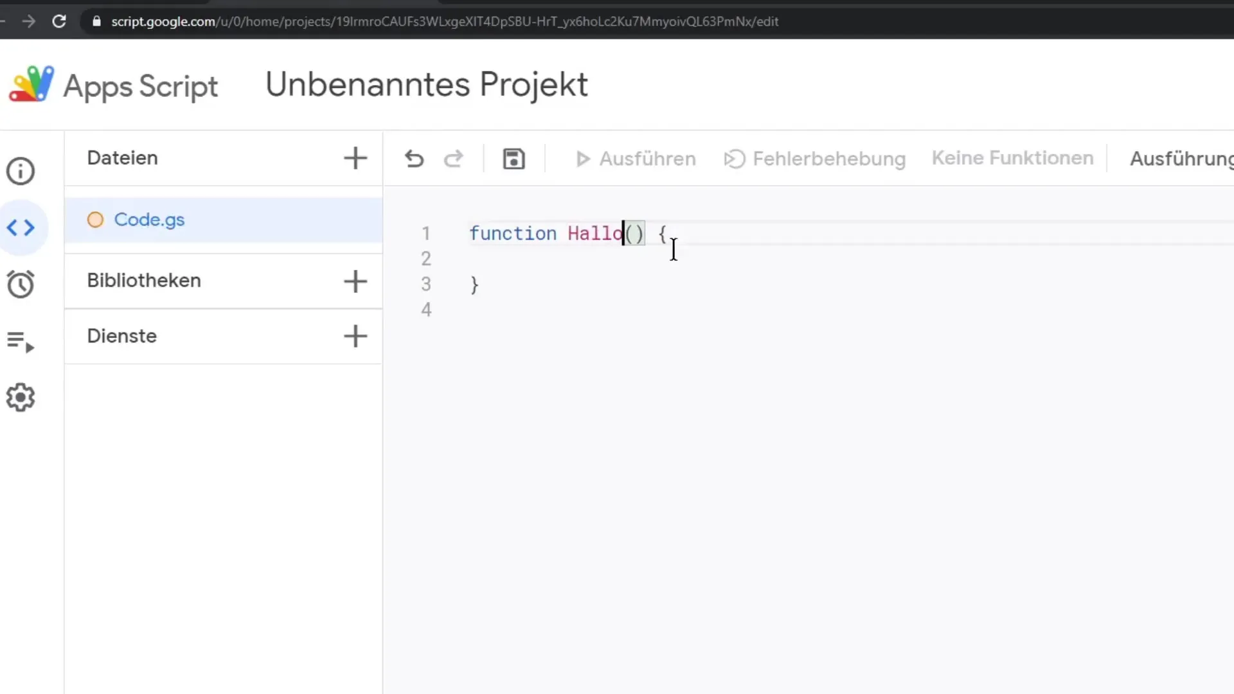This screenshot has height=694, width=1234.
Task: Save project with the floppy disk icon
Action: point(514,159)
